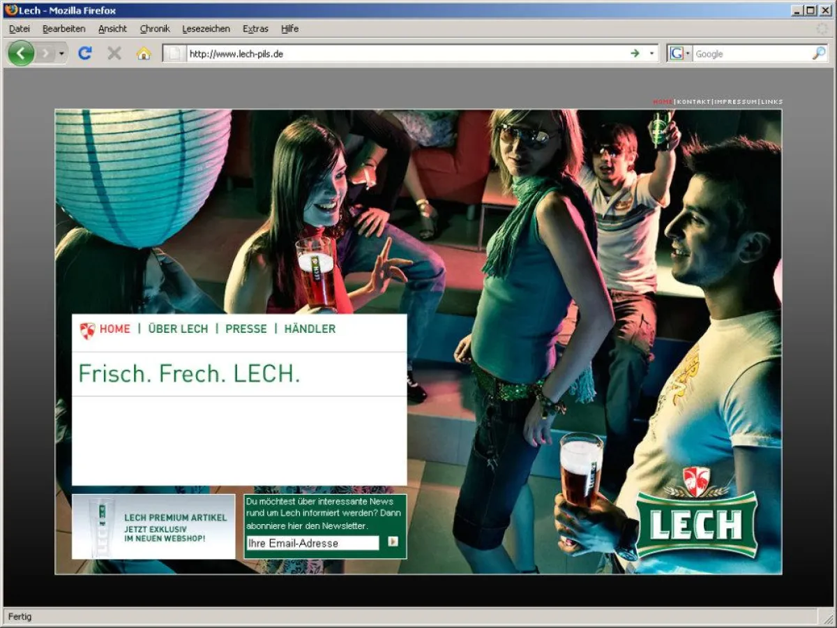Viewport: 837px width, 628px height.
Task: Reload the current page
Action: click(x=85, y=52)
